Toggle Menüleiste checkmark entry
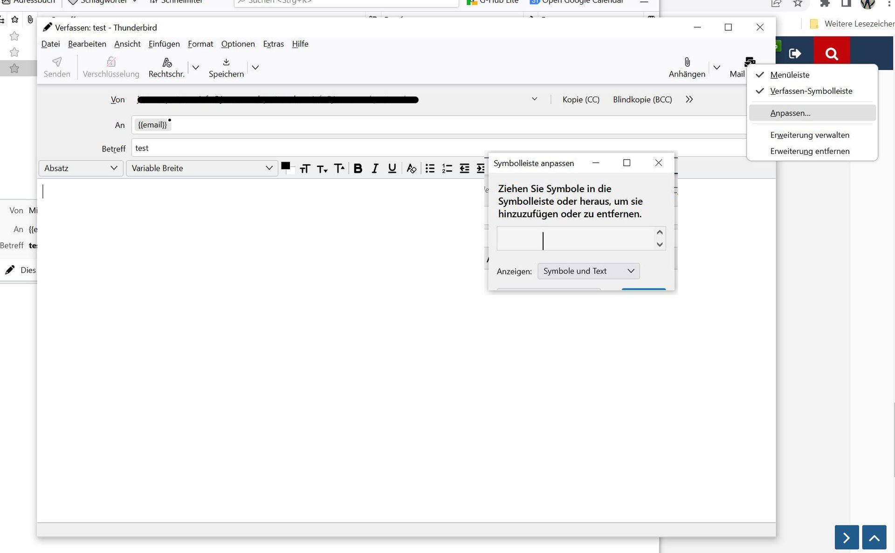Screen dimensions: 895x553 (x=790, y=75)
